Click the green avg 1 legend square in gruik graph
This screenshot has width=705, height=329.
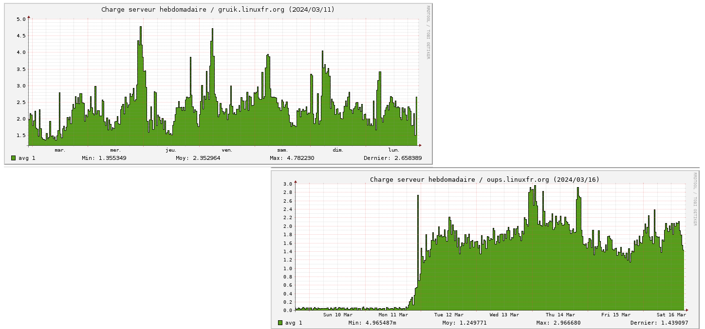[13, 158]
